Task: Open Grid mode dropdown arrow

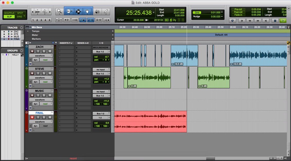Action: click(24, 16)
